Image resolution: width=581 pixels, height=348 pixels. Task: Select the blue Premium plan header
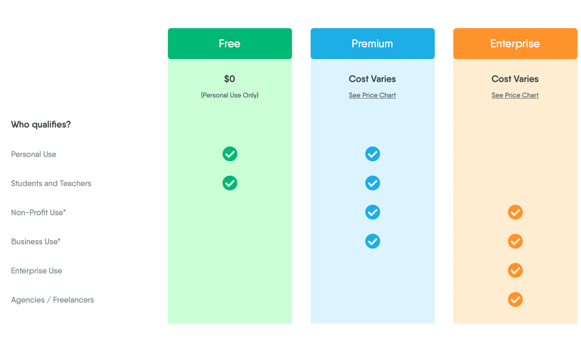[372, 44]
